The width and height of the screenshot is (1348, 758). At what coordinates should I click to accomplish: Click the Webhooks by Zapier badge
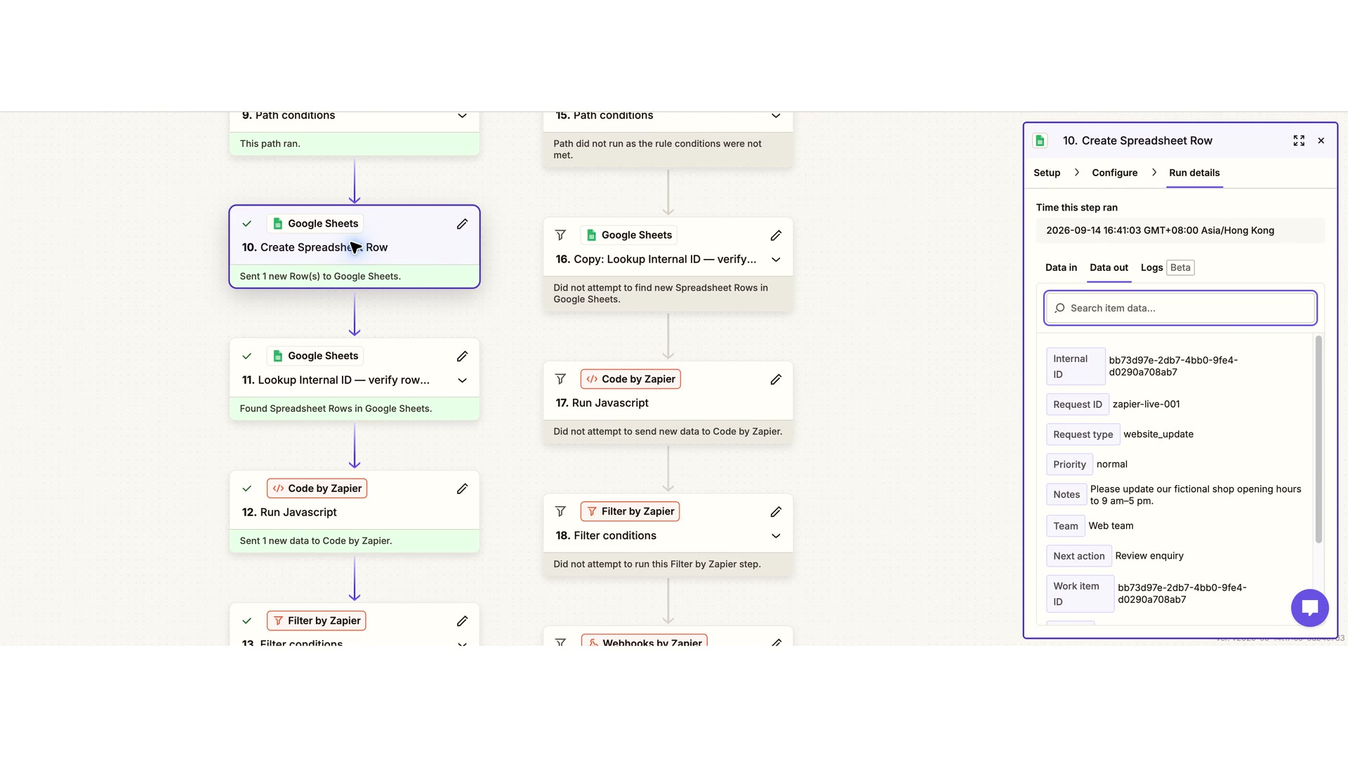point(645,641)
